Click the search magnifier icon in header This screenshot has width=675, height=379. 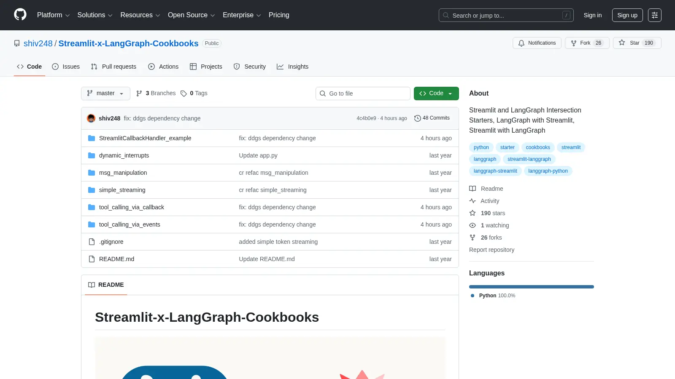pos(446,15)
